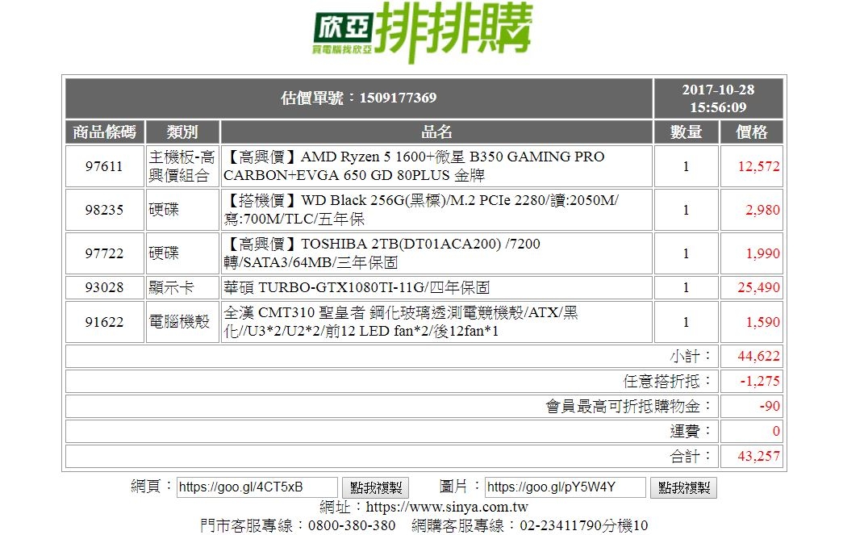Select barcode 91622 cell

pyautogui.click(x=105, y=322)
